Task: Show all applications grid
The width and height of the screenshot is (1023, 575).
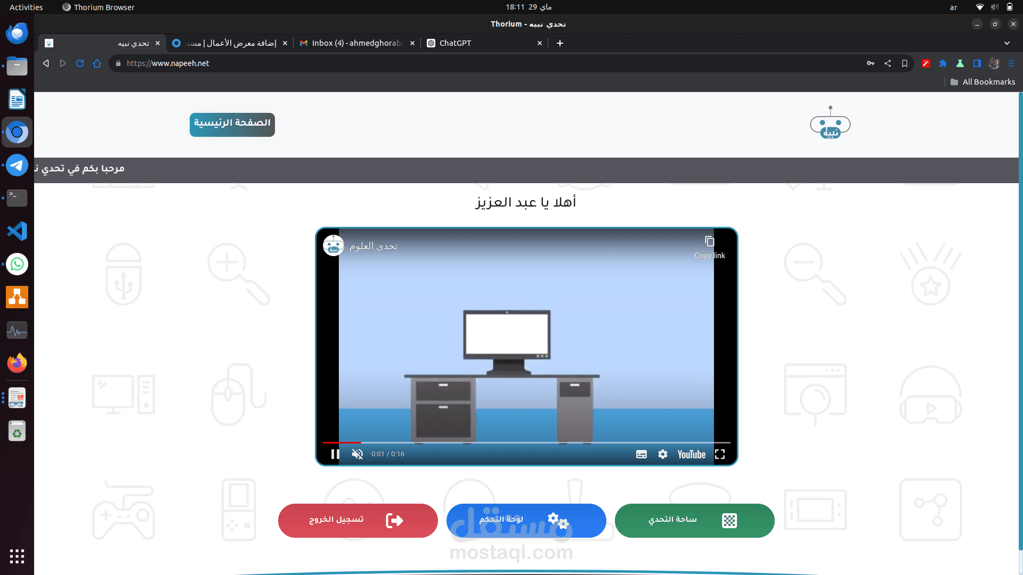Action: pyautogui.click(x=17, y=556)
